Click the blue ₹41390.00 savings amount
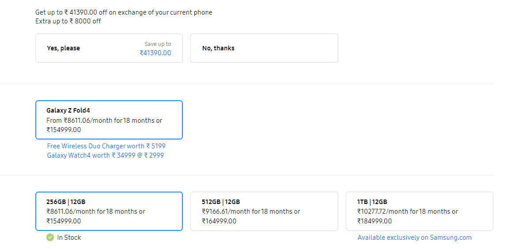Image resolution: width=530 pixels, height=249 pixels. tap(155, 53)
